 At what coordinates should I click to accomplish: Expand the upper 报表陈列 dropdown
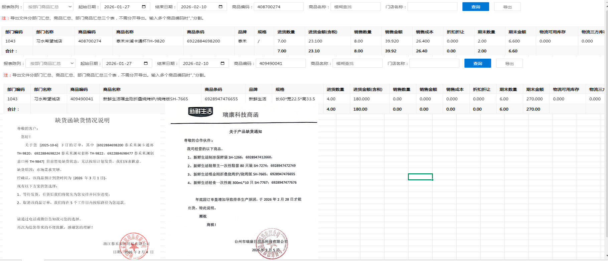(49, 7)
